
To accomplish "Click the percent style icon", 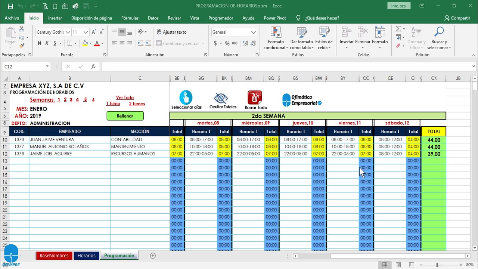I will coord(227,43).
